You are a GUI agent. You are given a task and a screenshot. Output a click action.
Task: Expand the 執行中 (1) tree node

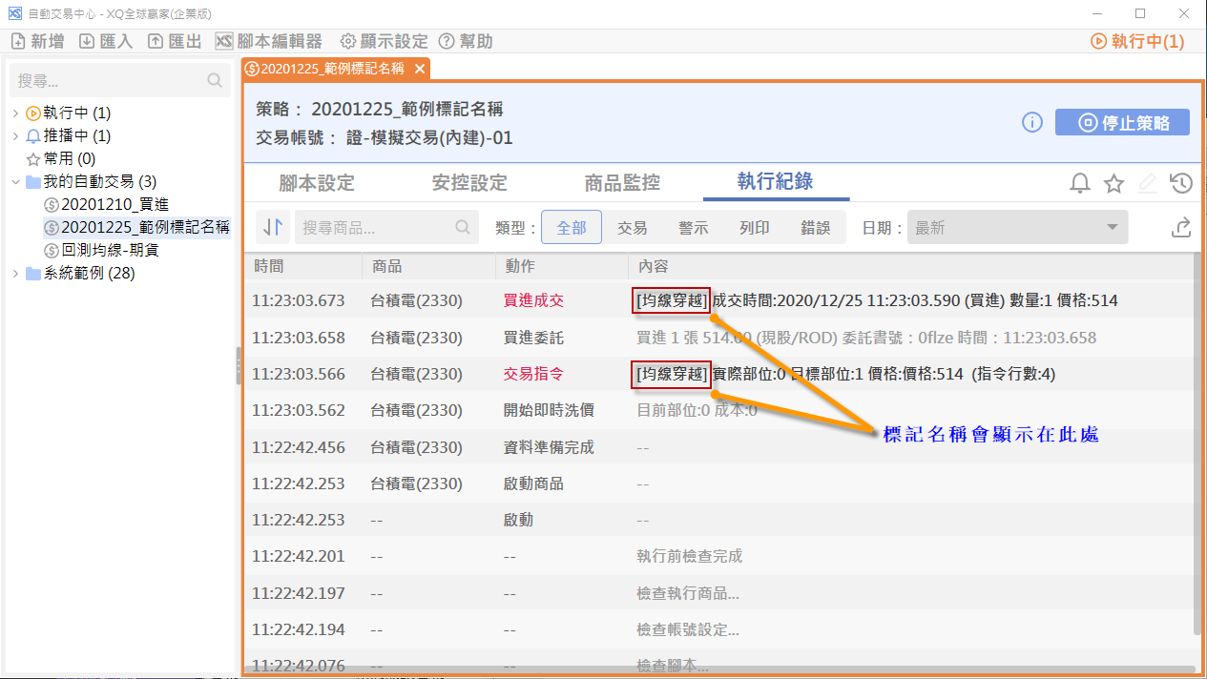[15, 113]
